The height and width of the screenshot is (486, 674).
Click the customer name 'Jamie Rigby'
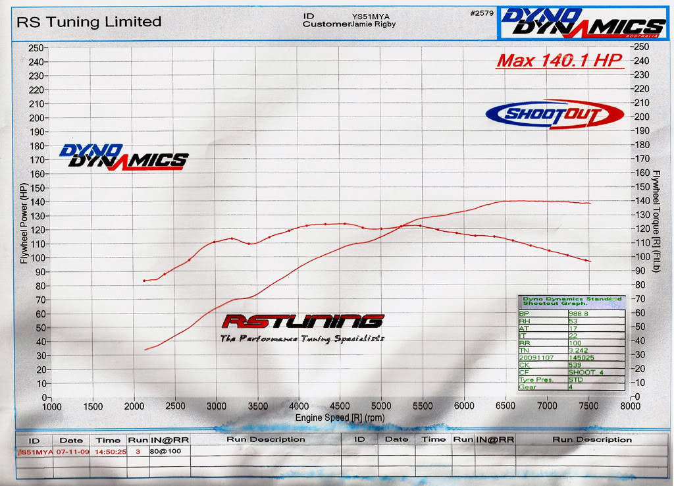(374, 24)
